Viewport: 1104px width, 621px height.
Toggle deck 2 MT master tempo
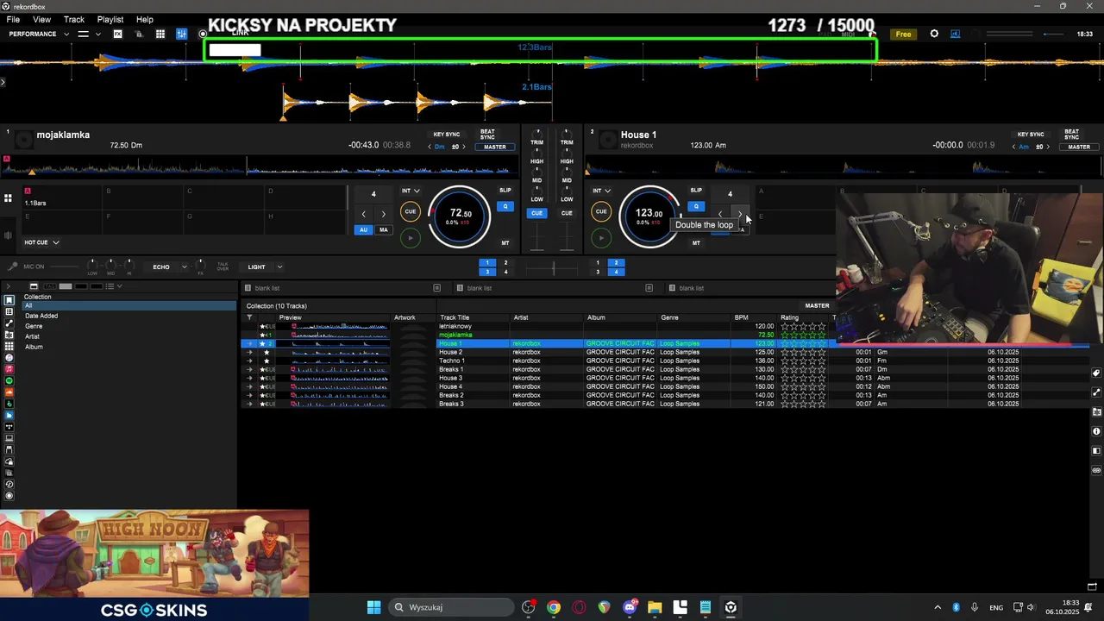coord(696,243)
